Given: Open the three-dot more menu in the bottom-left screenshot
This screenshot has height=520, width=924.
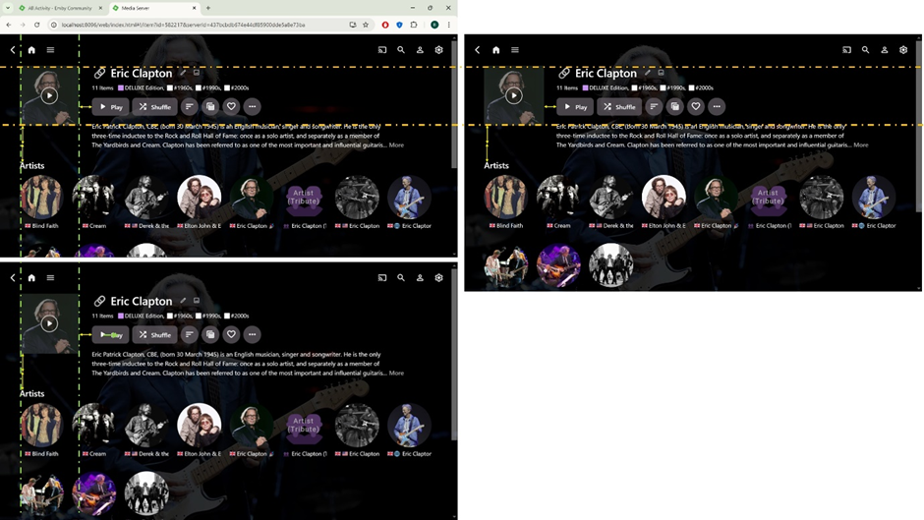Looking at the screenshot, I should click(x=253, y=334).
